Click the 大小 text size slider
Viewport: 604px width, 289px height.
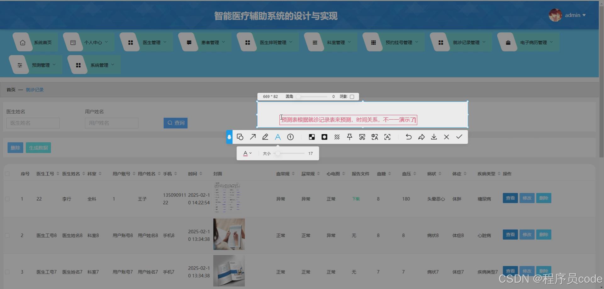[278, 153]
